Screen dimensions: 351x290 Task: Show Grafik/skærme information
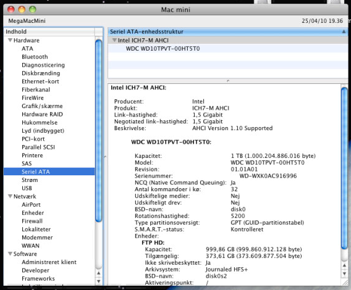point(42,106)
